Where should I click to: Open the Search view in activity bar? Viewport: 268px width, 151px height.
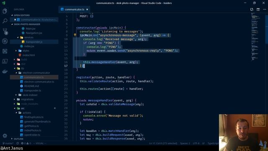coord(5,21)
